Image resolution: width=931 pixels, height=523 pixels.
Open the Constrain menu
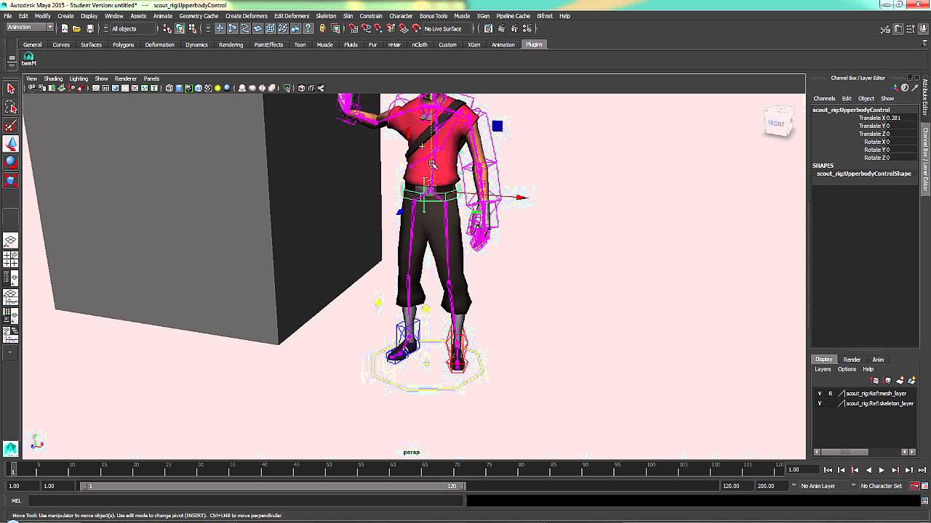click(x=371, y=16)
